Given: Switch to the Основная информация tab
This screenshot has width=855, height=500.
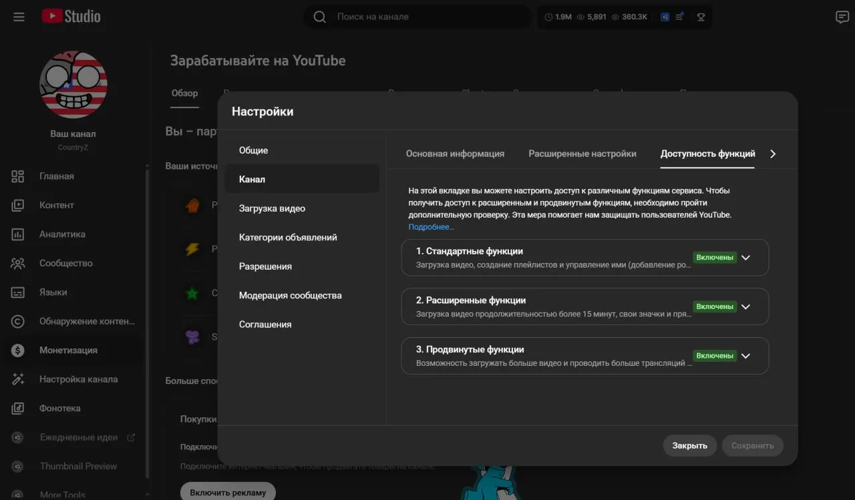Looking at the screenshot, I should pos(455,154).
